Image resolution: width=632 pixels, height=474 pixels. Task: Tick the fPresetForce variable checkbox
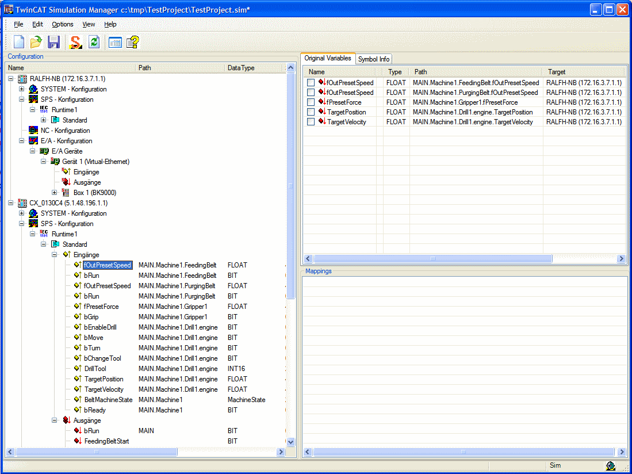coord(311,102)
